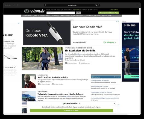
Task: Click the Mehr lesen mit Golem Plus button
Action: [x=108, y=13]
